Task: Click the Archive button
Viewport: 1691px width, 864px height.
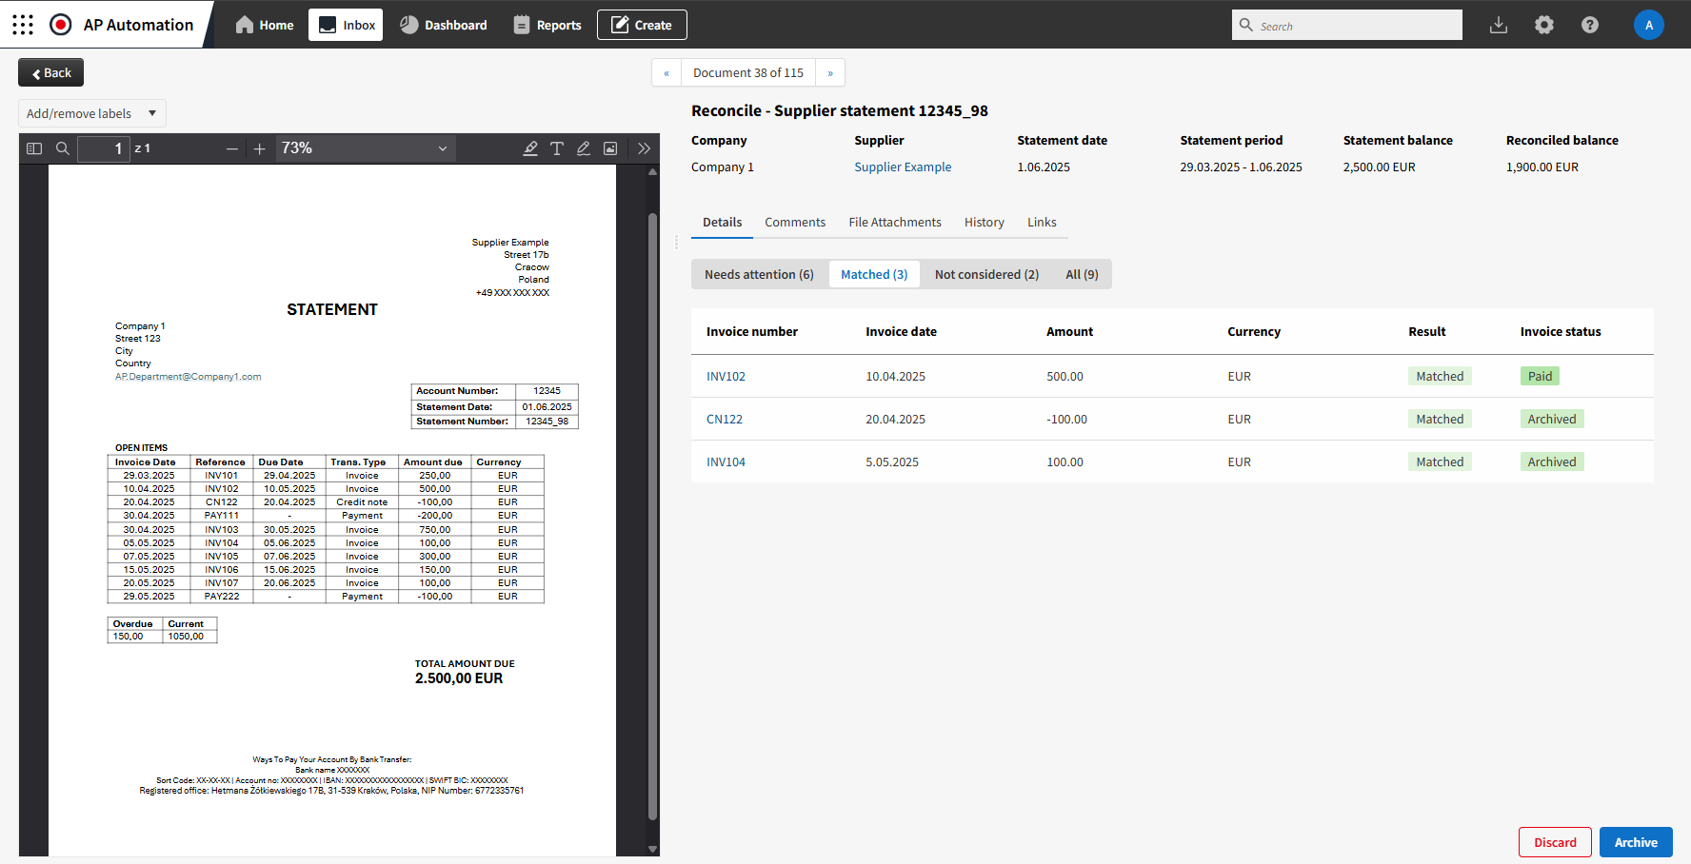Action: [1636, 842]
